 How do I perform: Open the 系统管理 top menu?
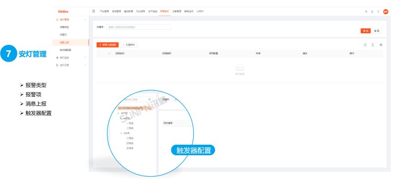116,11
